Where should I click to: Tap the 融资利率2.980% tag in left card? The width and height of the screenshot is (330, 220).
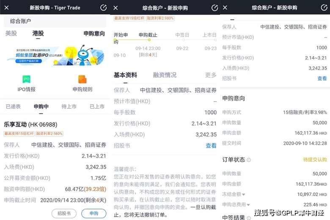pyautogui.click(x=49, y=133)
